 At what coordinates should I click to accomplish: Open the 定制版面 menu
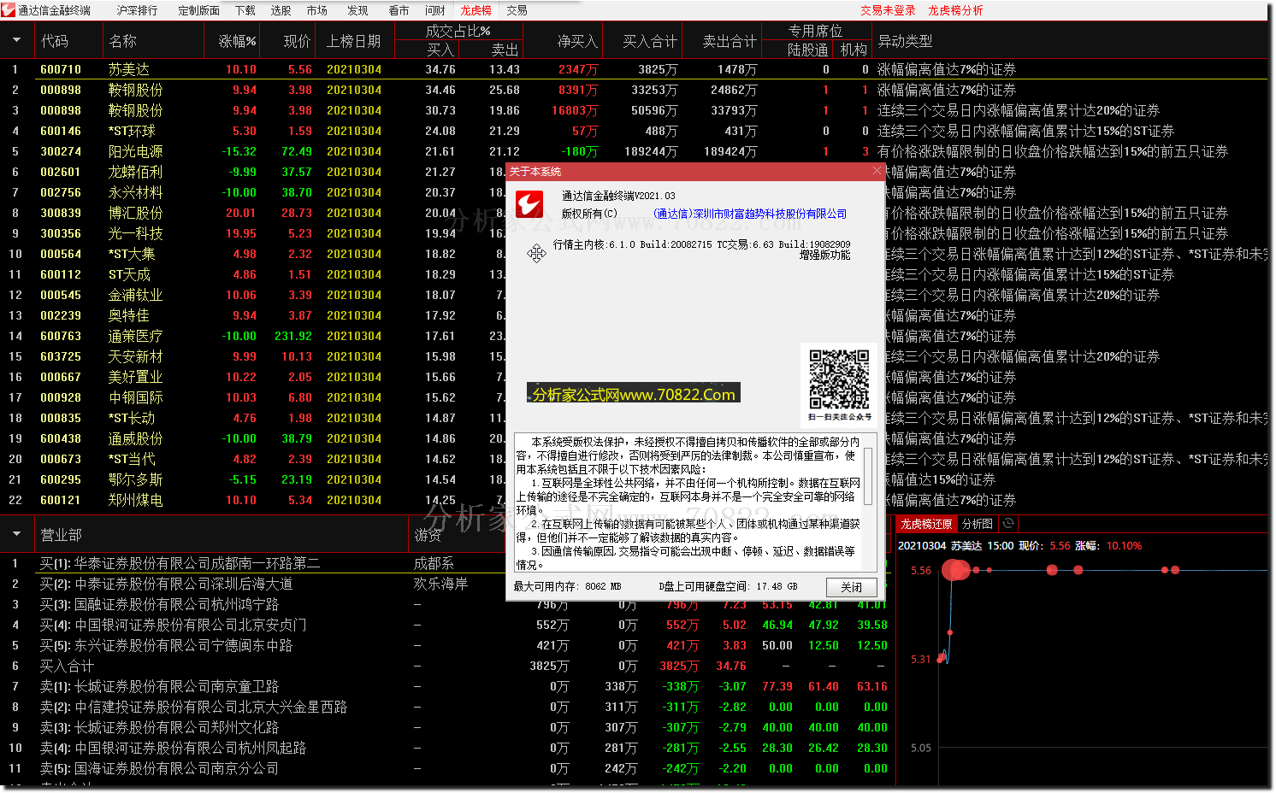pos(198,10)
